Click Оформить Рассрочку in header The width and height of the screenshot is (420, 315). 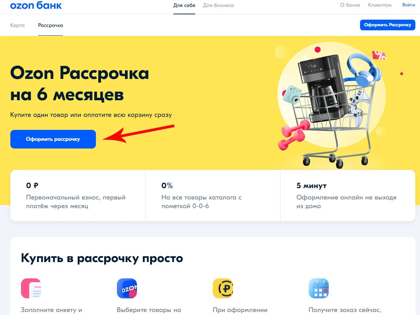388,25
